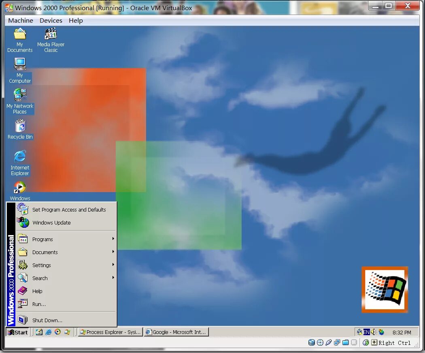Open Windows Update from Start menu
The image size is (425, 353).
tap(66, 222)
